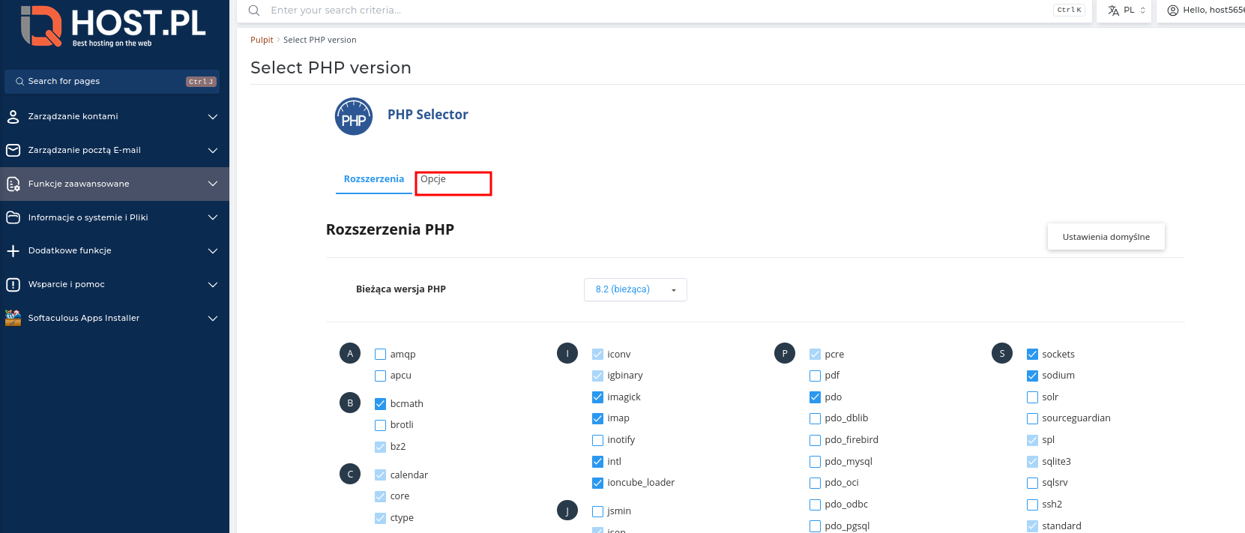Expand Zarządzanie kontami menu chevron
Image resolution: width=1245 pixels, height=533 pixels.
213,117
